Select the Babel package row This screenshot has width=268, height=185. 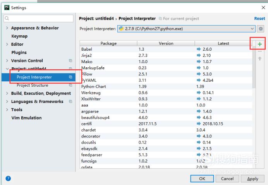pos(166,49)
